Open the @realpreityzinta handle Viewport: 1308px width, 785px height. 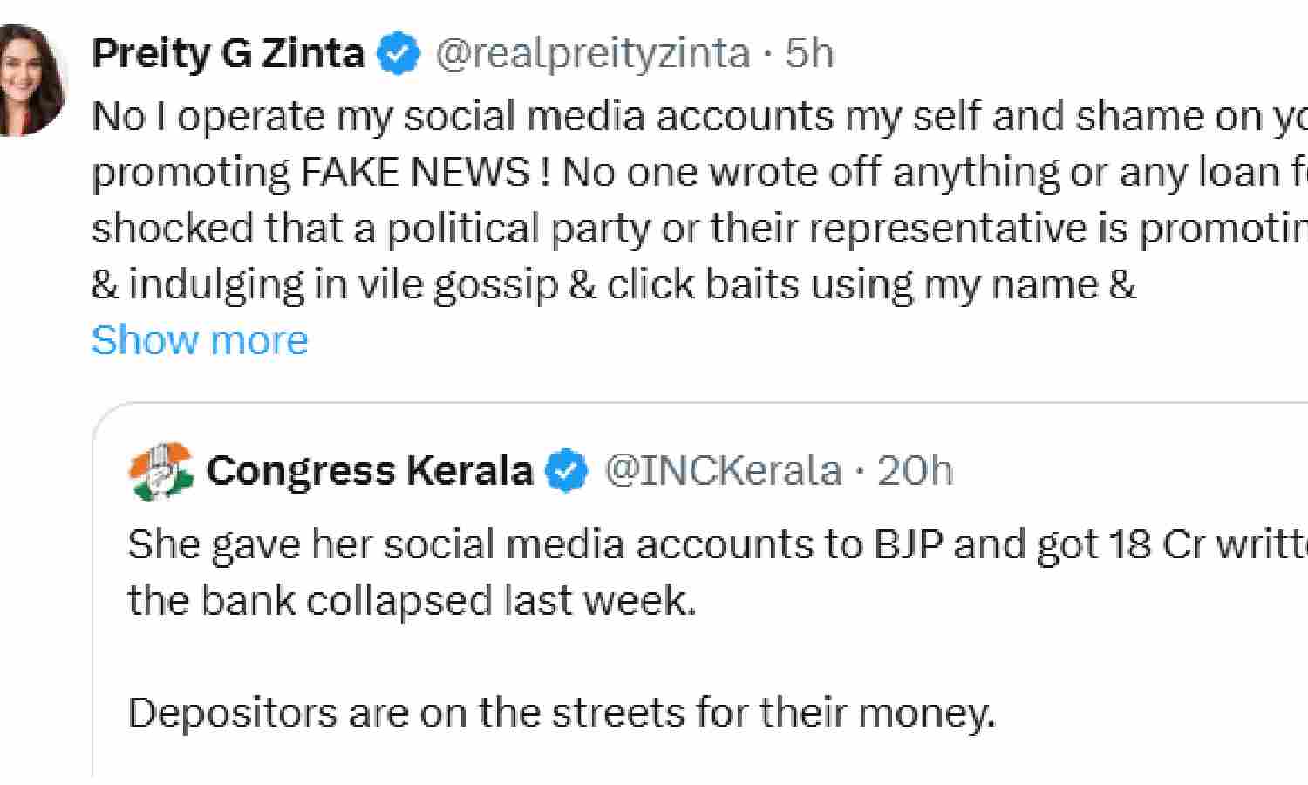coord(591,54)
